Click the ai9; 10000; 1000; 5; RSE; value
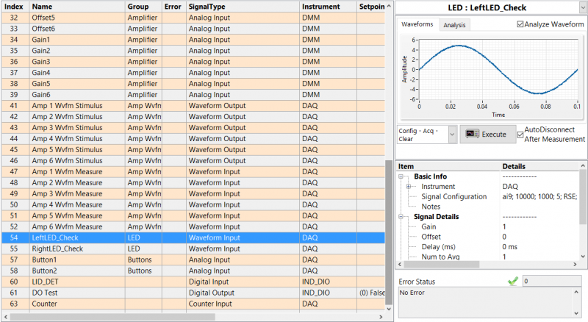Image resolution: width=588 pixels, height=322 pixels. pos(539,196)
